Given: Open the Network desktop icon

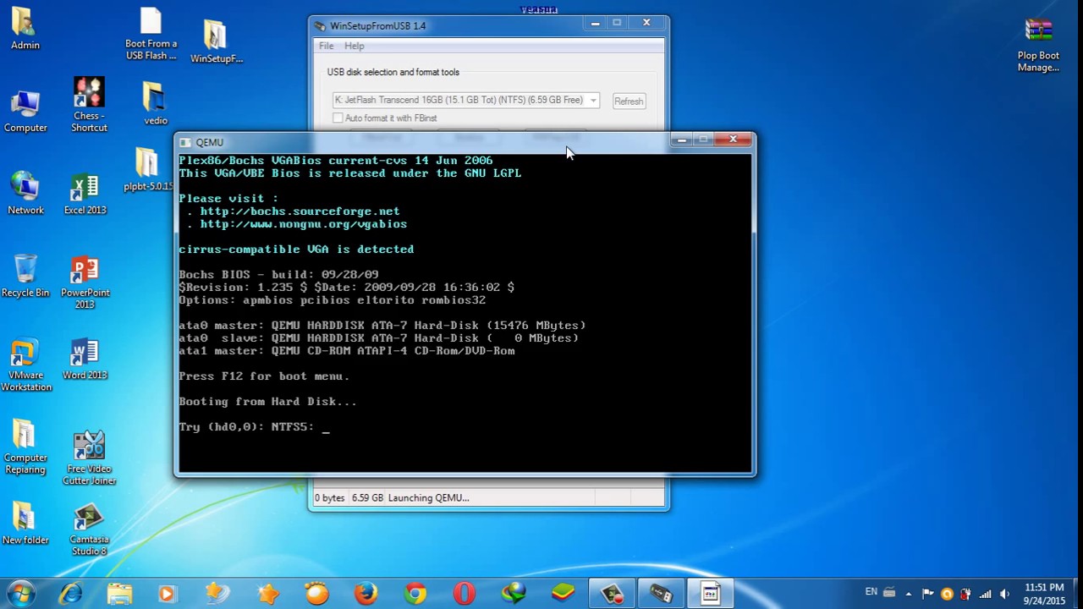Looking at the screenshot, I should point(25,194).
